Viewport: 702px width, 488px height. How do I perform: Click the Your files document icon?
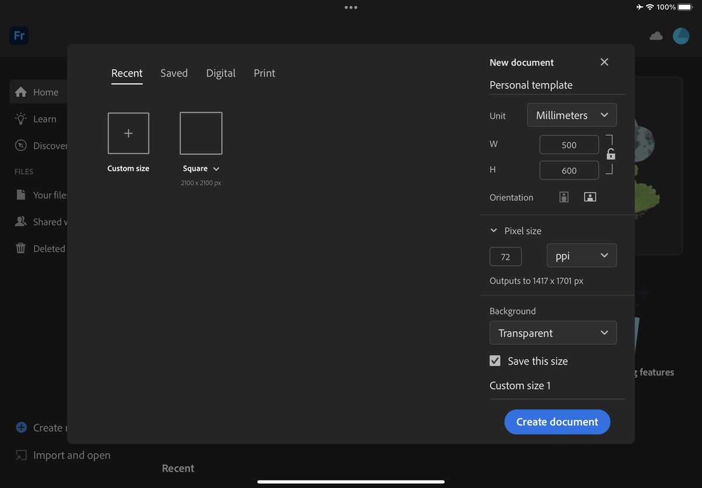tap(21, 195)
